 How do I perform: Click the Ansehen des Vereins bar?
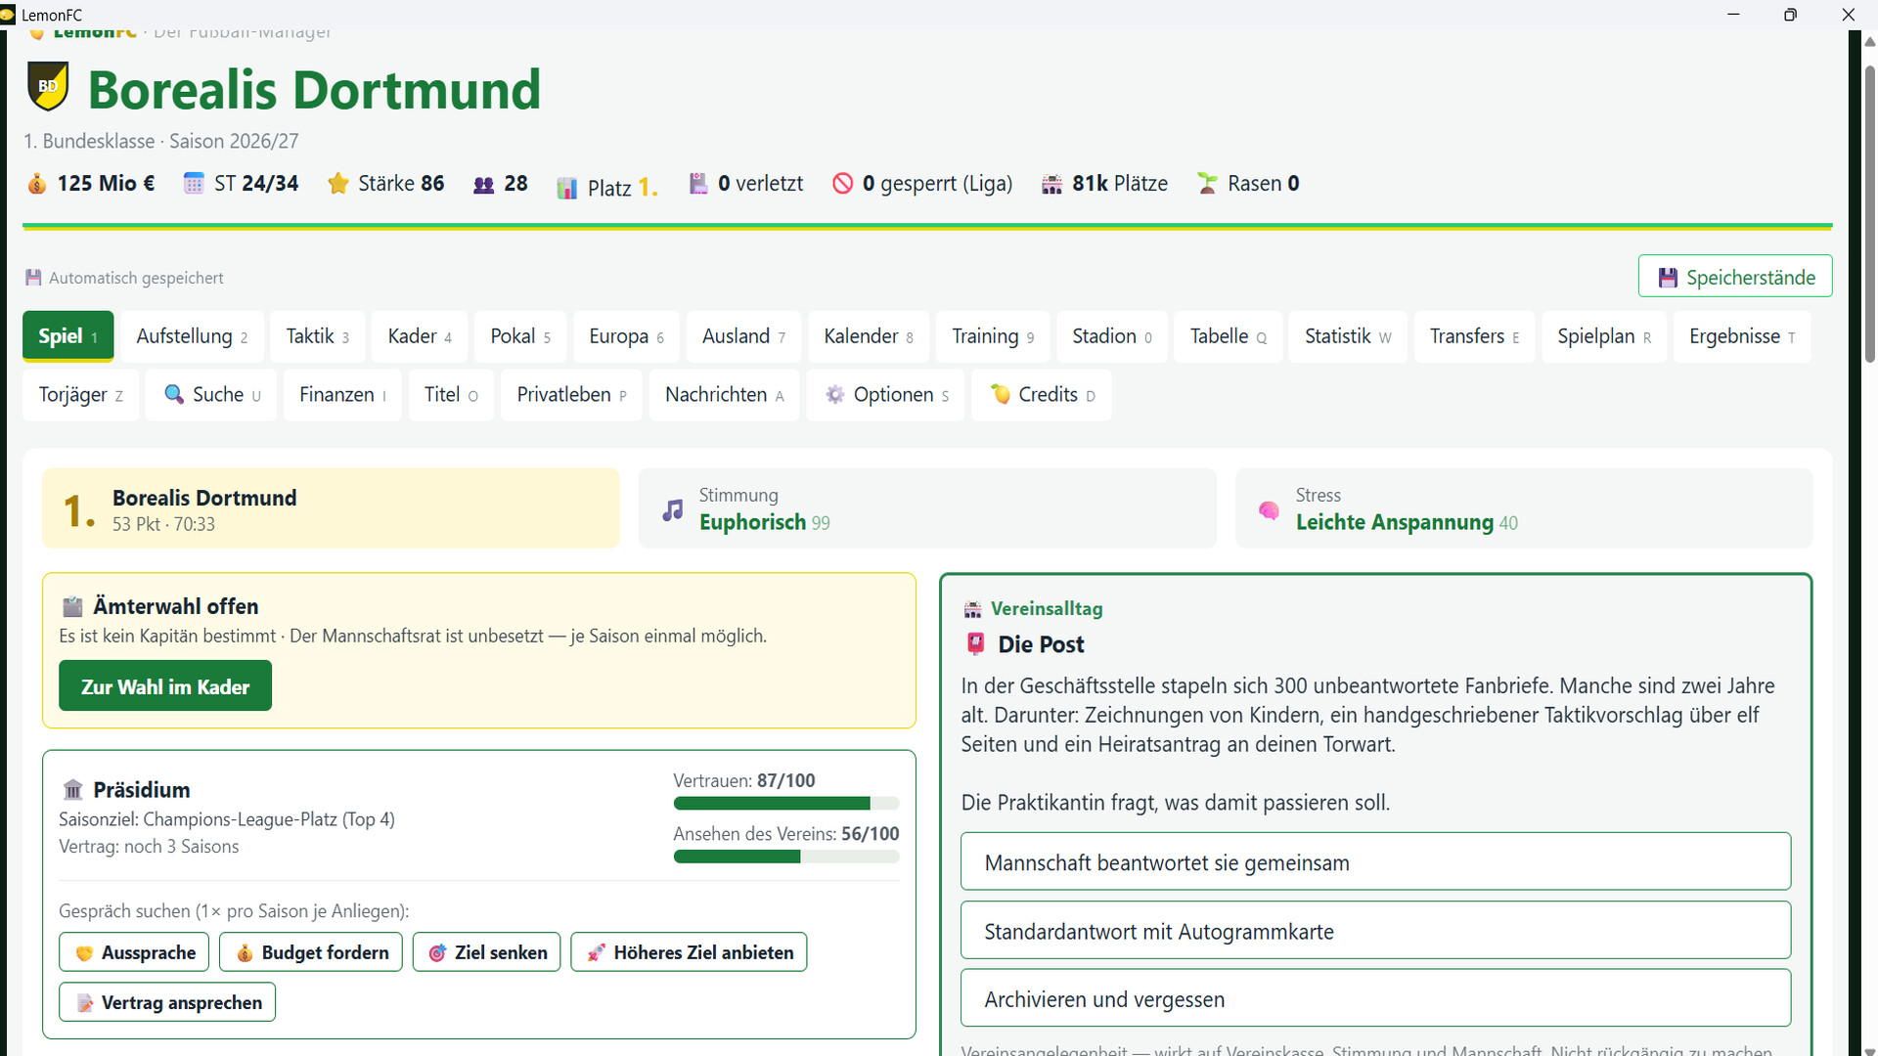point(786,857)
